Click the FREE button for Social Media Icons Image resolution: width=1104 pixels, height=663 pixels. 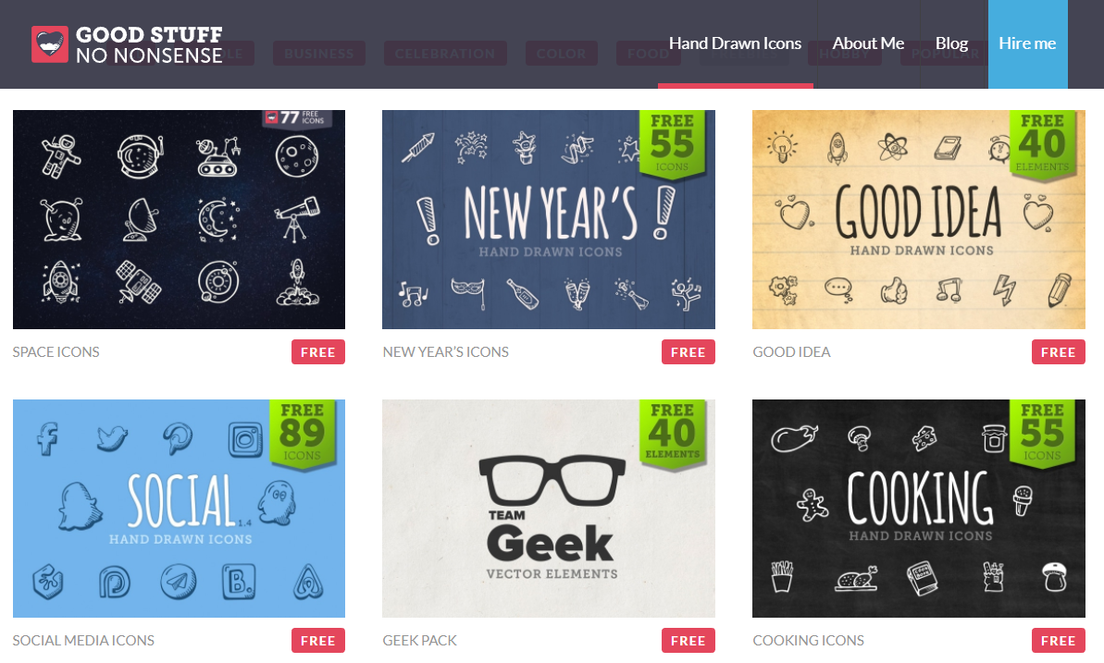point(318,641)
